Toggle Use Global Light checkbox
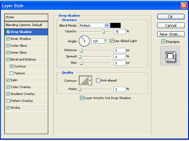The height and width of the screenshot is (141, 189). click(112, 41)
